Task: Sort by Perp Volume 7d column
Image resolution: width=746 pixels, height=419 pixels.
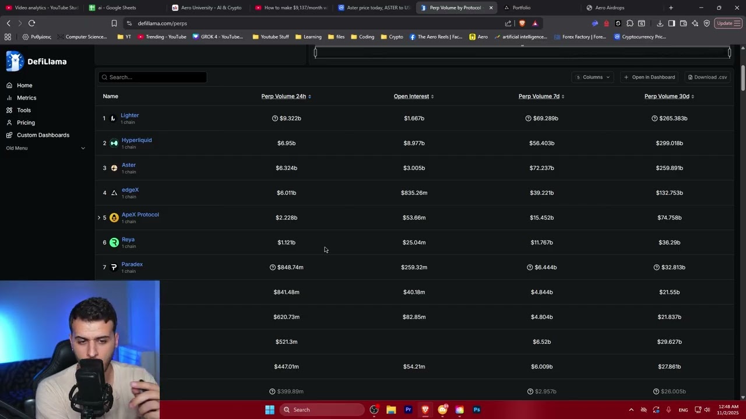Action: pos(541,96)
